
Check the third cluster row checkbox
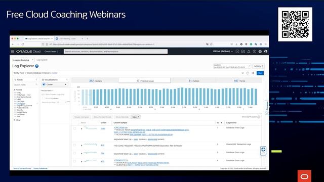(75, 153)
